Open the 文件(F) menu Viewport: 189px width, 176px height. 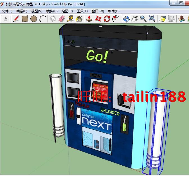7,11
